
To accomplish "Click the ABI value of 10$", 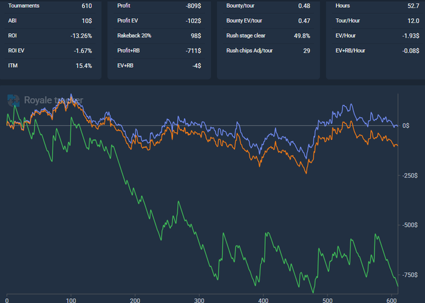I will tap(86, 21).
